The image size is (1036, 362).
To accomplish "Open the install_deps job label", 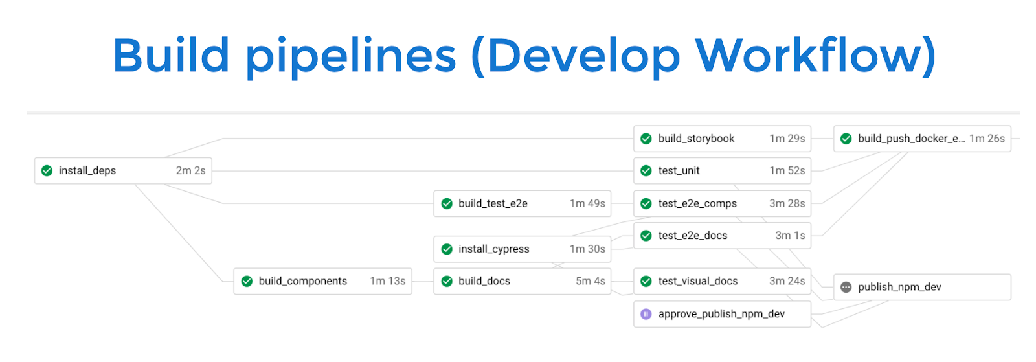I will (x=87, y=171).
